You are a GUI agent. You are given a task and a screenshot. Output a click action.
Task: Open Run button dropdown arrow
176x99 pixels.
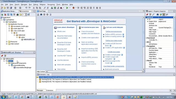pyautogui.click(x=70, y=8)
